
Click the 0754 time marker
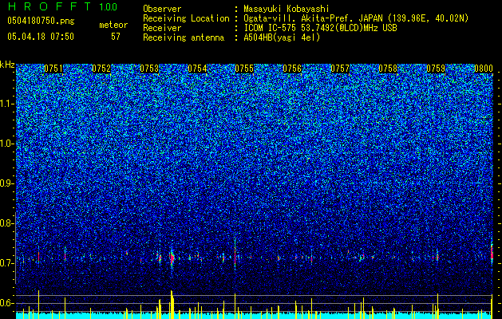(x=197, y=69)
